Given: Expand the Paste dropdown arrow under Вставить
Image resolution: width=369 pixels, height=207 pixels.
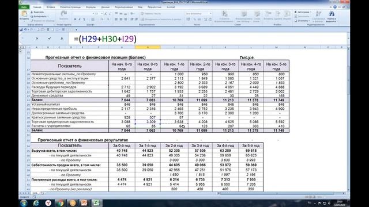Looking at the screenshot, I should [x=24, y=22].
